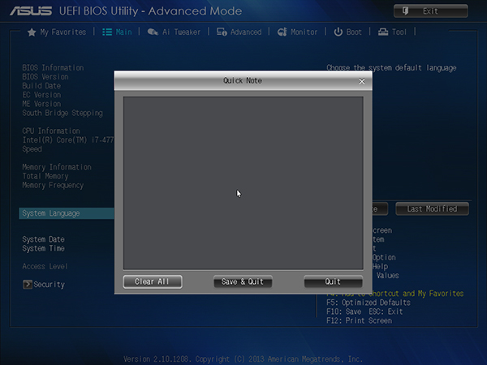Viewport: 487px width, 365px height.
Task: Select the Access Level entry
Action: (x=45, y=267)
